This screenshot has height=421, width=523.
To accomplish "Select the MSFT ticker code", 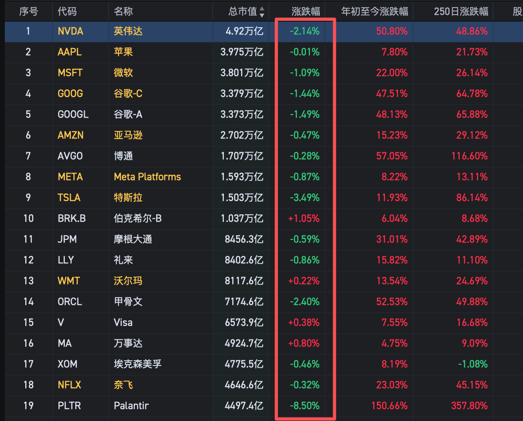I will point(70,73).
